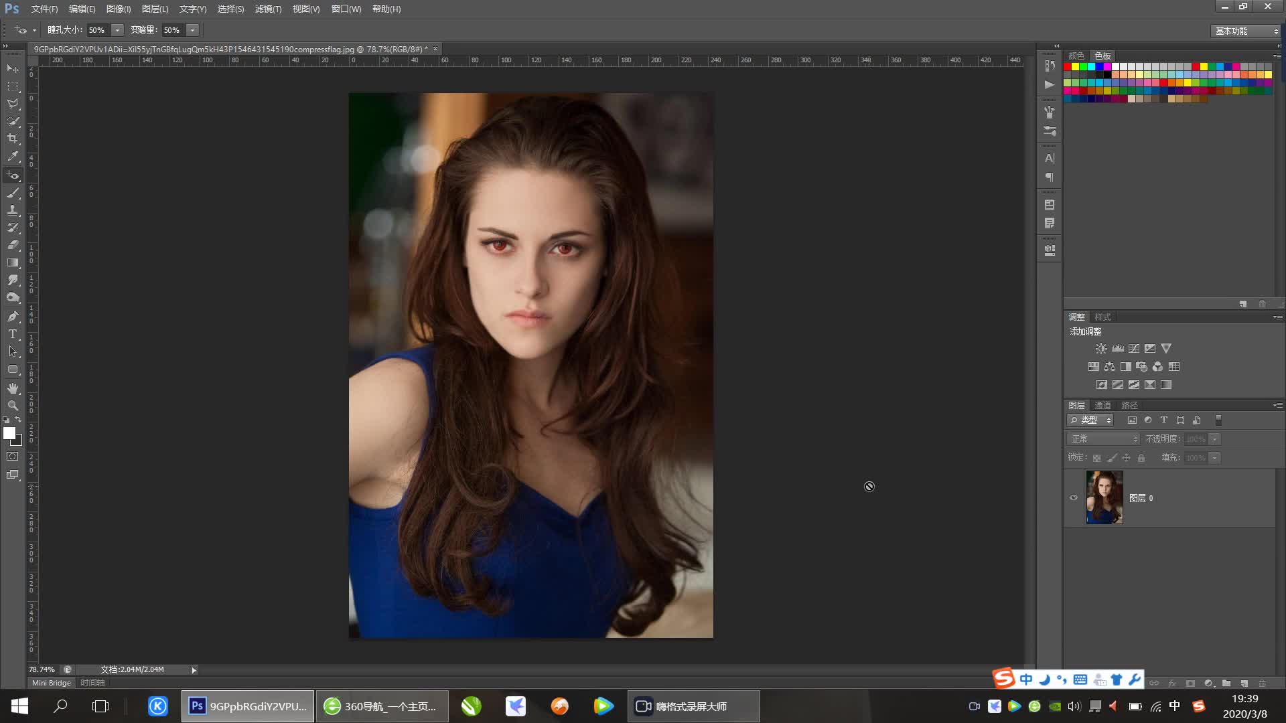The width and height of the screenshot is (1286, 723).
Task: Open the Mini Bridge panel
Action: click(52, 683)
